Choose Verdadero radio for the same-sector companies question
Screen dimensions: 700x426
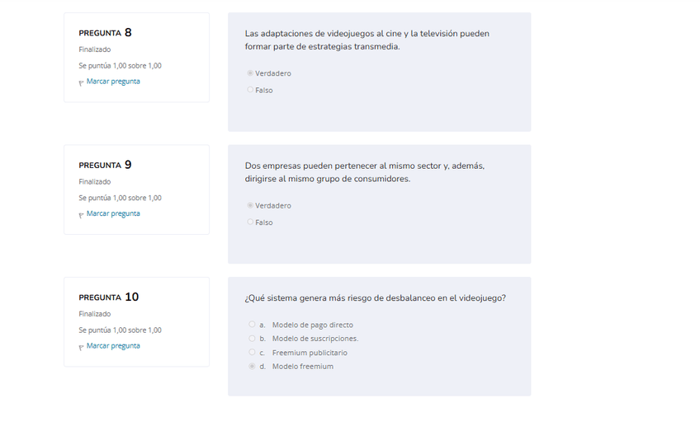[x=250, y=205]
